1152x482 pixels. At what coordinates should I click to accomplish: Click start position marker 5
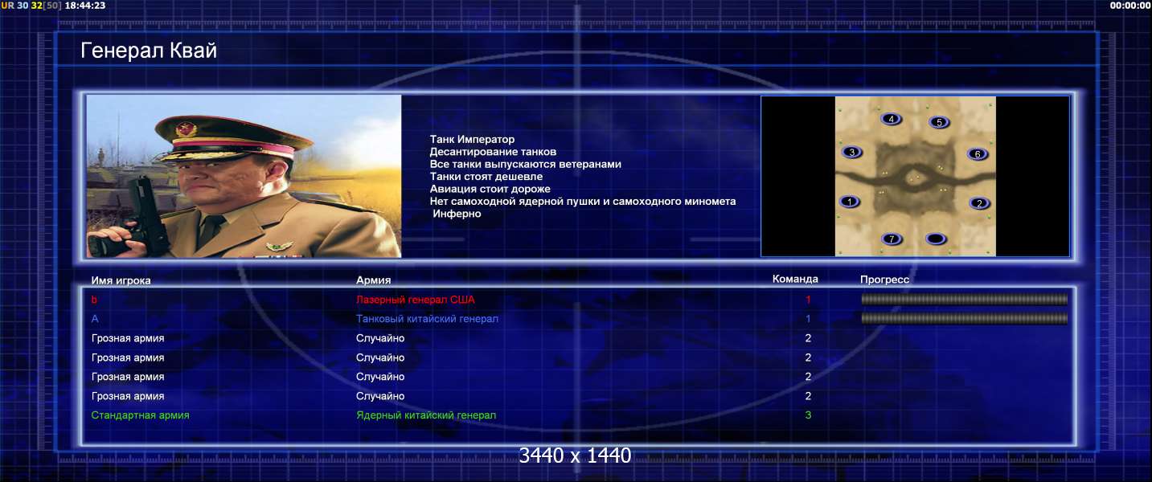(x=938, y=122)
